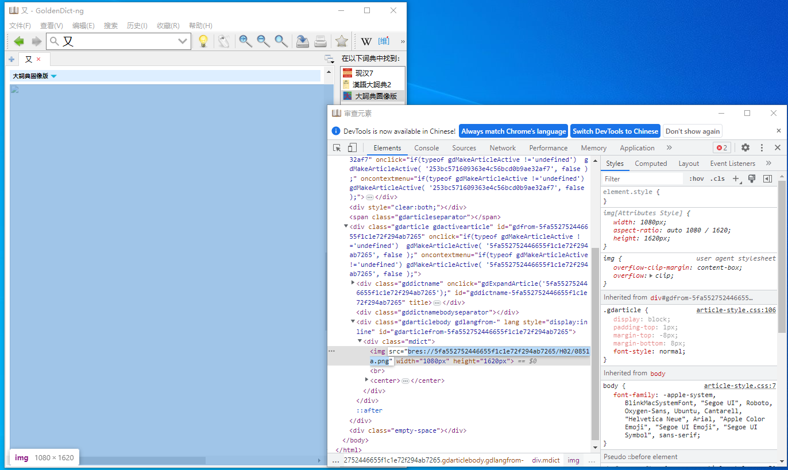Toggle the :hov element state button
This screenshot has width=788, height=470.
tap(696, 179)
